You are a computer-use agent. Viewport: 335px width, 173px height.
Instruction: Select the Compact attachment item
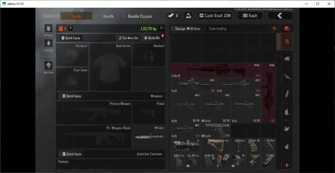click(x=253, y=161)
